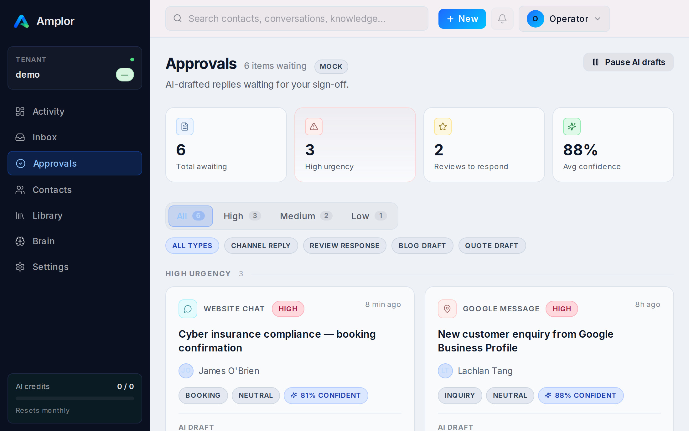Screen dimensions: 689x431
Task: Click the NEUTRAL tag on James O'Brien card
Action: [x=256, y=395]
